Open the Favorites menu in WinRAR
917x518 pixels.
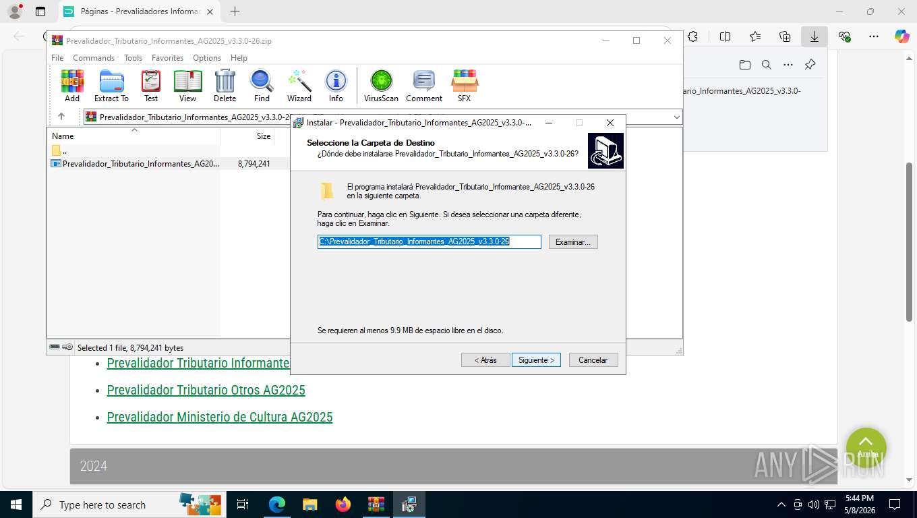[167, 58]
